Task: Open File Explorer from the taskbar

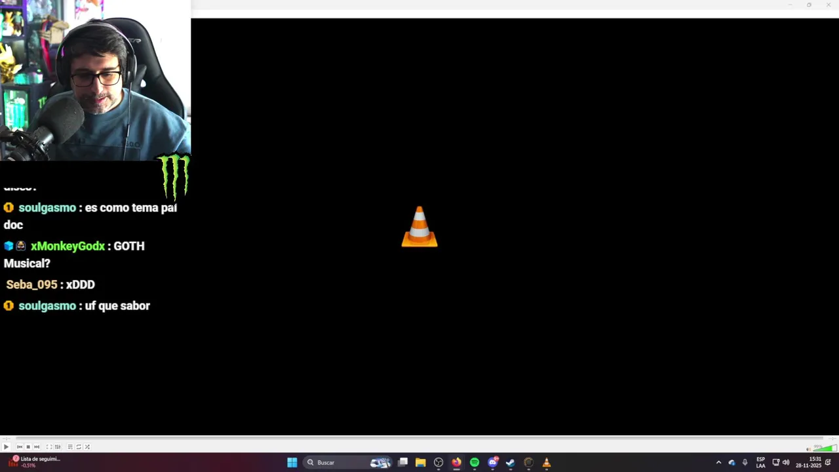Action: 421,462
